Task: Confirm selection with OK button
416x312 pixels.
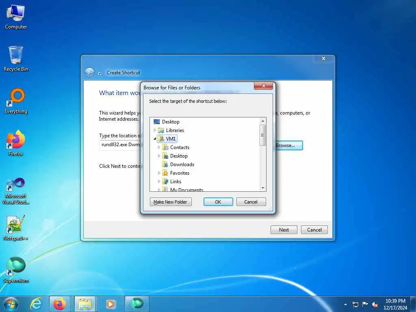Action: [x=218, y=202]
